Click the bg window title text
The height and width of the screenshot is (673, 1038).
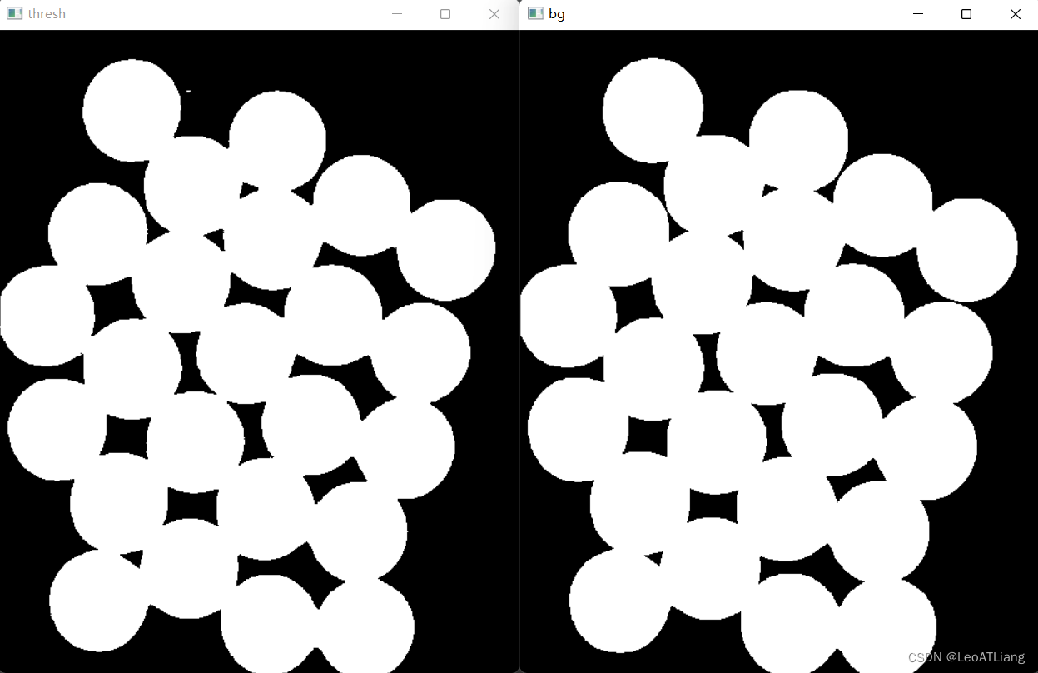[557, 14]
